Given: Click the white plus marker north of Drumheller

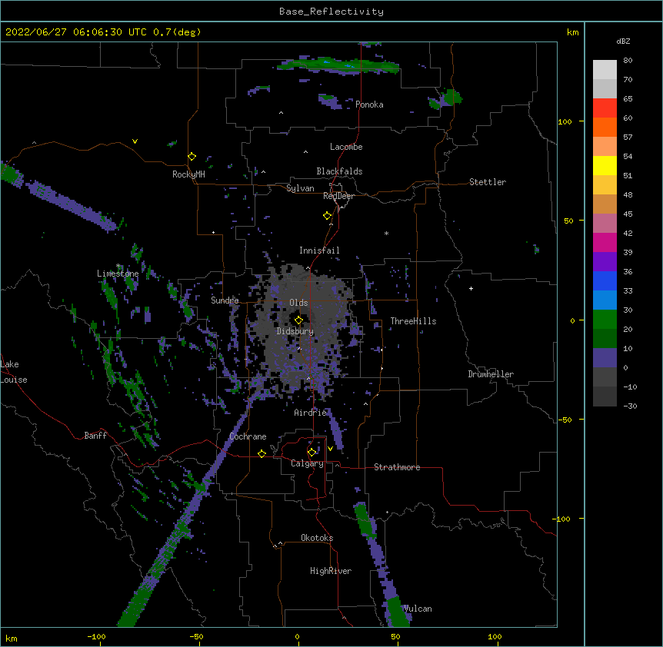Looking at the screenshot, I should [x=471, y=288].
